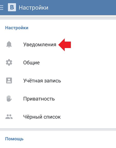Click the Помощь section heading

[14, 139]
